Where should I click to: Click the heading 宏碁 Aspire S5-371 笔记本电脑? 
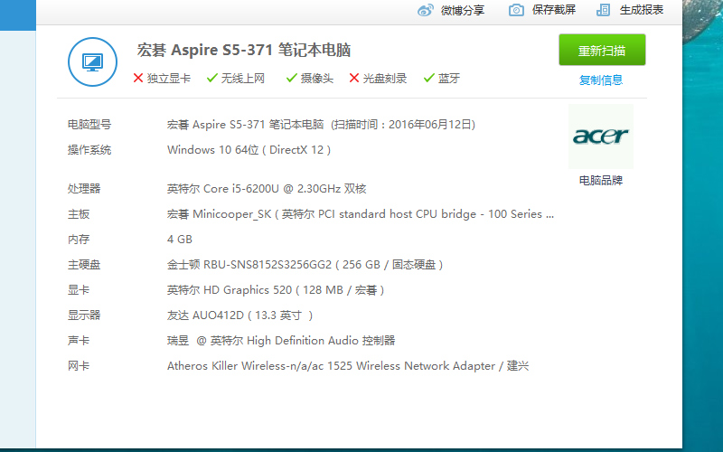click(244, 50)
